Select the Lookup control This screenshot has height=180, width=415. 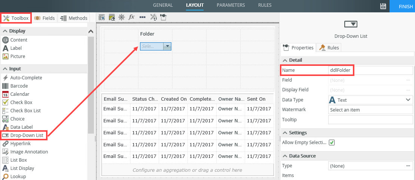point(18,177)
